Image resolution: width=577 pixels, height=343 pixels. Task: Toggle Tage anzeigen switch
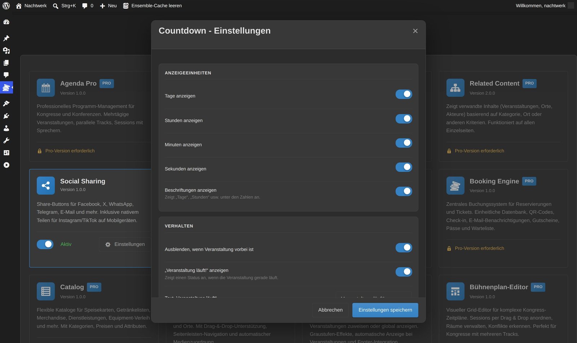404,94
